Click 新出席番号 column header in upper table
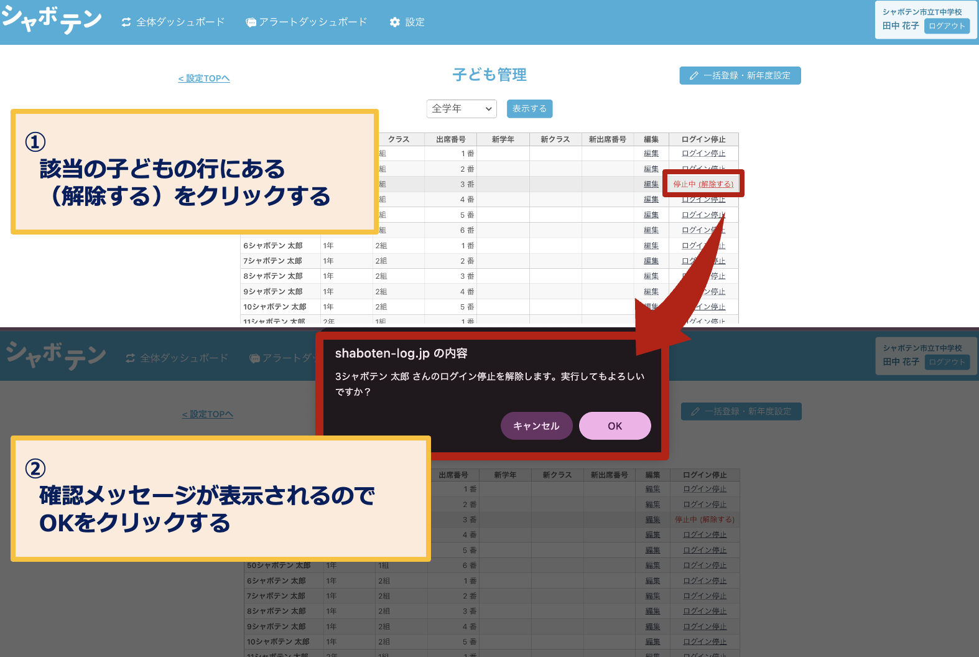 (x=608, y=139)
